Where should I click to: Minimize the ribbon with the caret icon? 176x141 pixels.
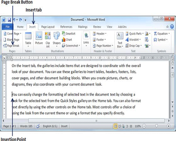[x=168, y=27]
